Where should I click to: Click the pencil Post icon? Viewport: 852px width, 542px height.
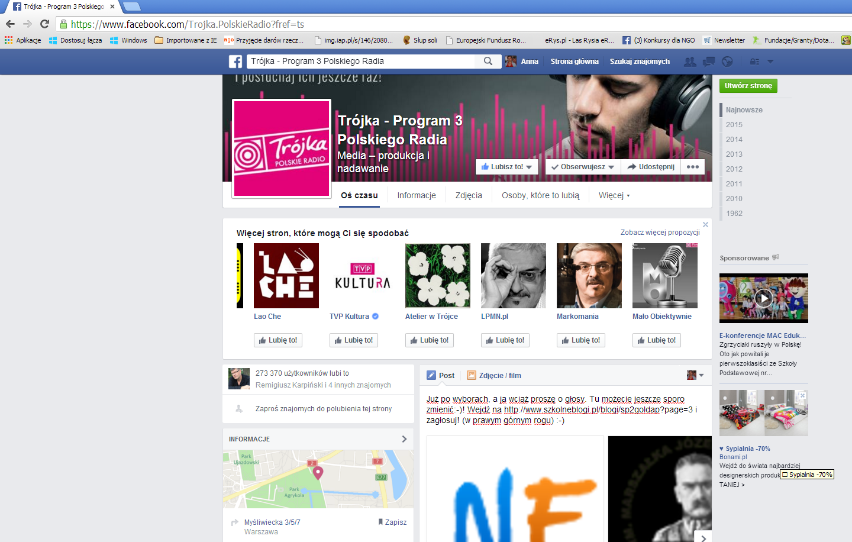pos(431,375)
